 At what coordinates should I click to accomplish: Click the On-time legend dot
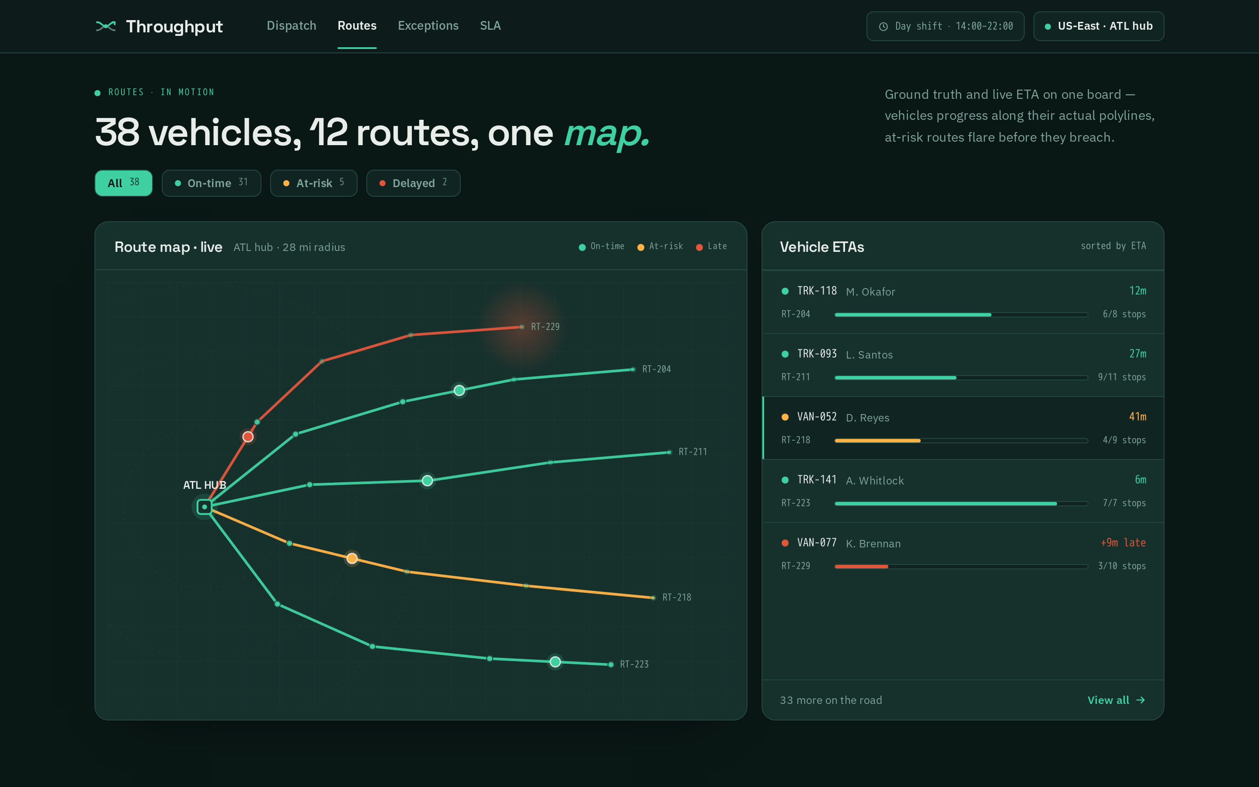click(x=582, y=247)
